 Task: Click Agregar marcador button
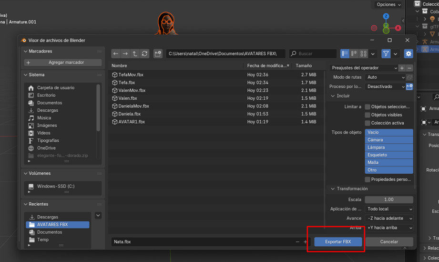[x=63, y=63]
